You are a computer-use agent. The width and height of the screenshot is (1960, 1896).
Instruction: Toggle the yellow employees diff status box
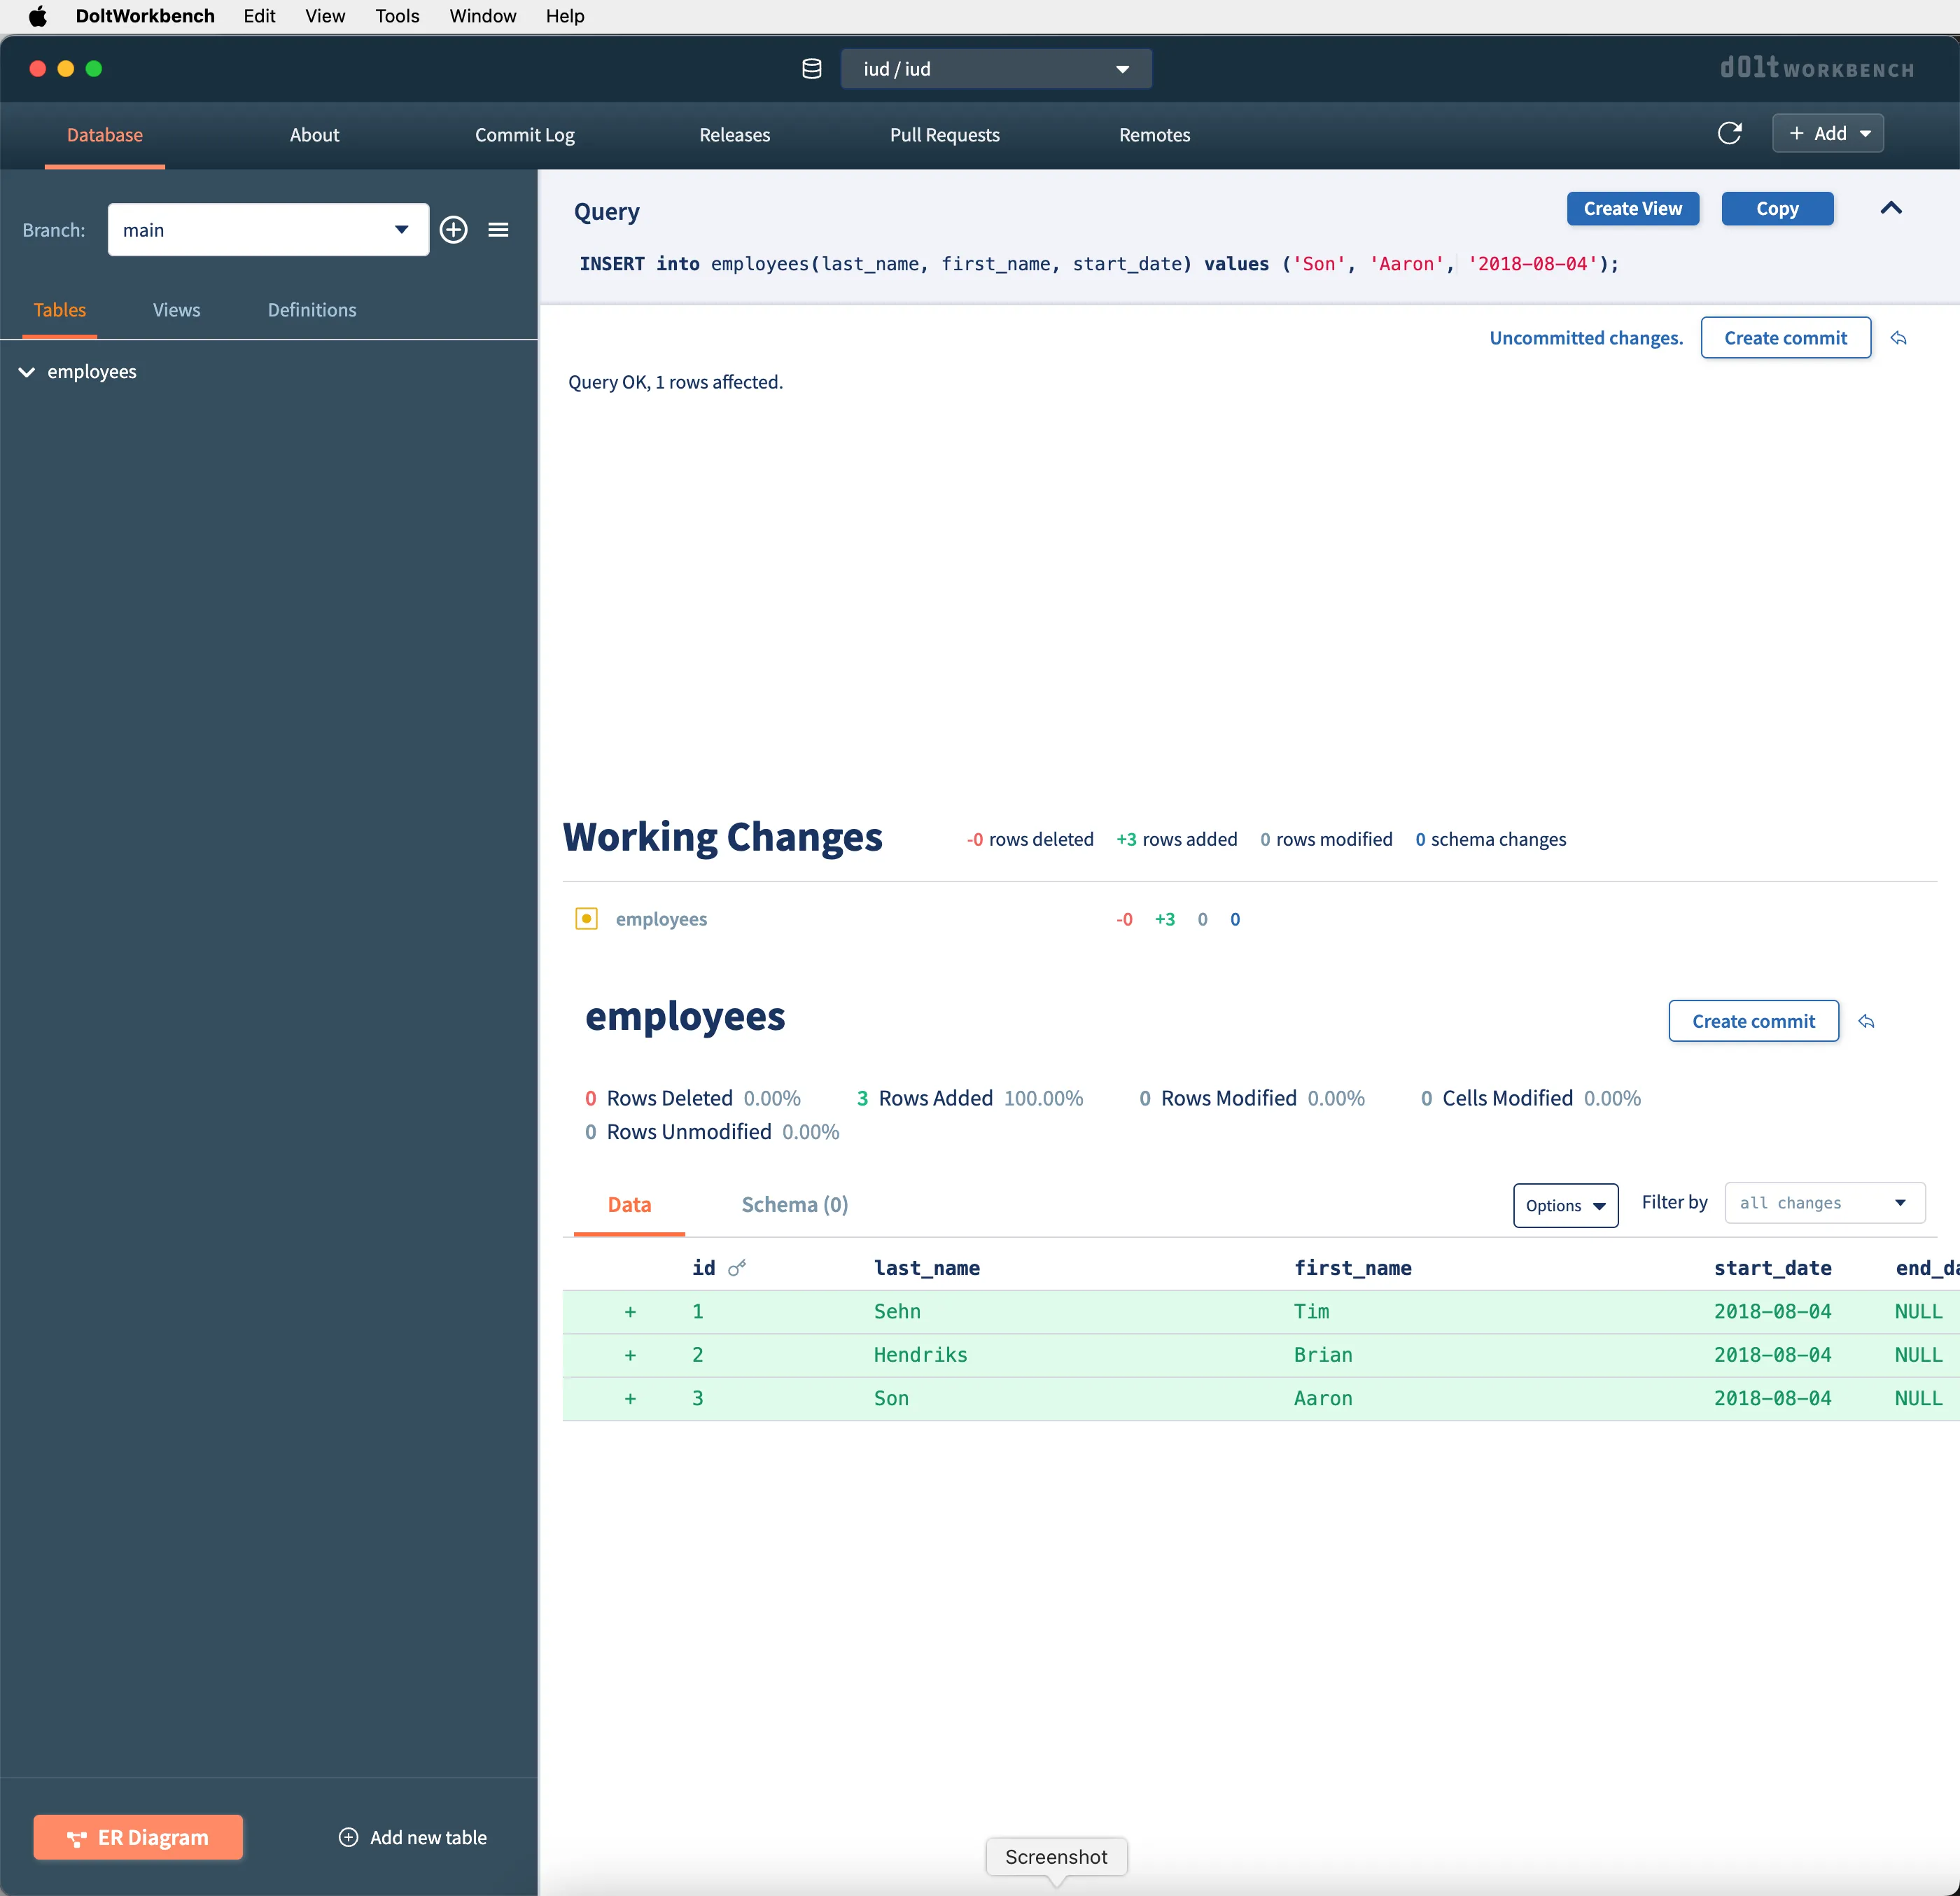(587, 918)
